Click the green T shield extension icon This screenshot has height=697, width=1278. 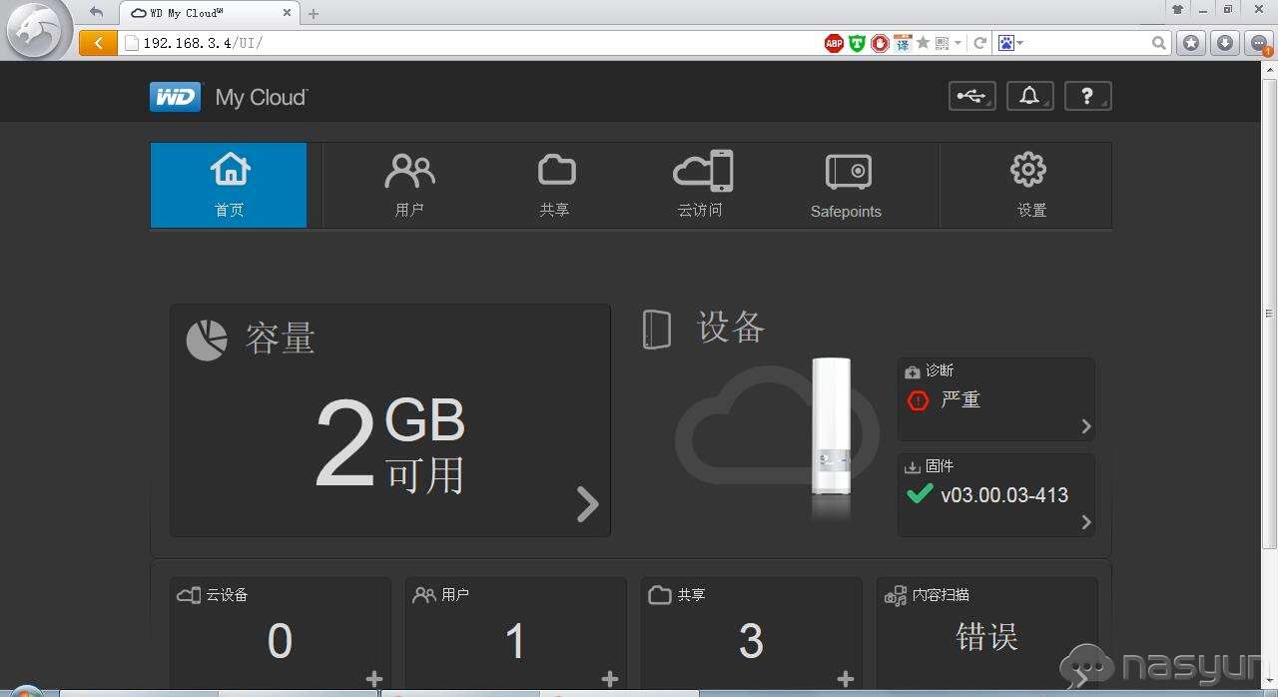[x=857, y=43]
